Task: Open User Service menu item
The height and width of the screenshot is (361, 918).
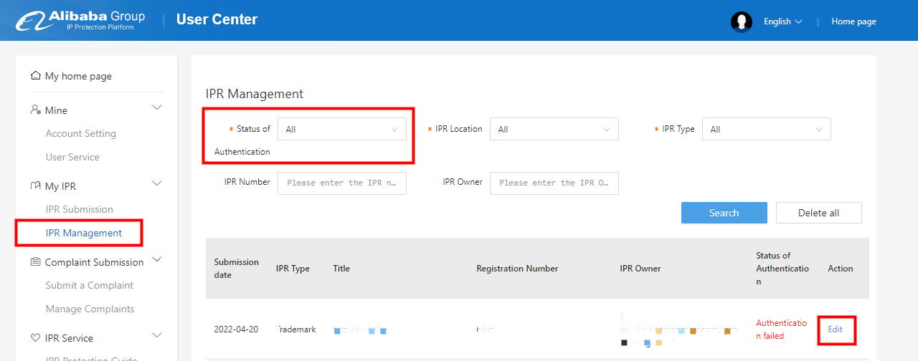Action: coord(72,157)
